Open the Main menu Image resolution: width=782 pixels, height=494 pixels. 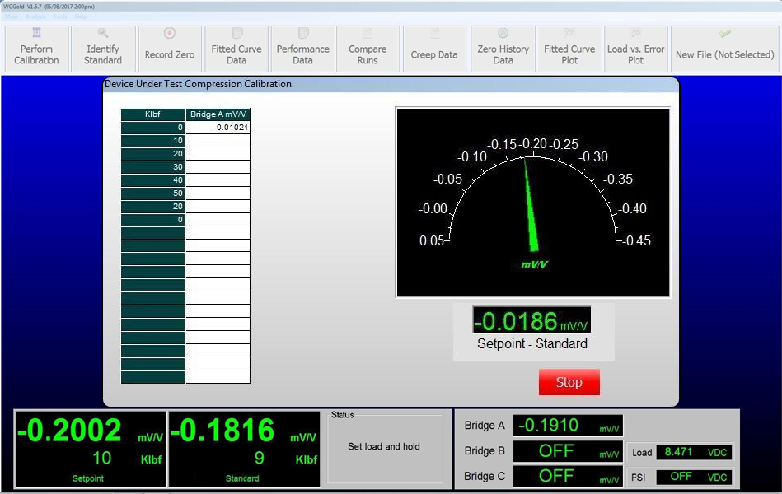[x=11, y=16]
